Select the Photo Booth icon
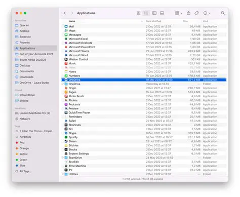This screenshot has height=197, width=240. (x=66, y=96)
